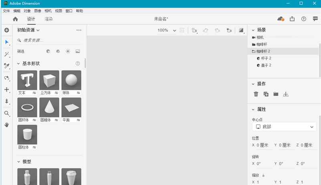Click the Duplicate icon under 操作
This screenshot has width=321, height=185.
click(x=266, y=94)
